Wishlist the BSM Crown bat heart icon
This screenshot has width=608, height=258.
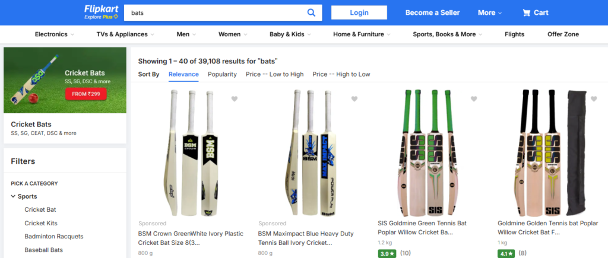point(234,99)
